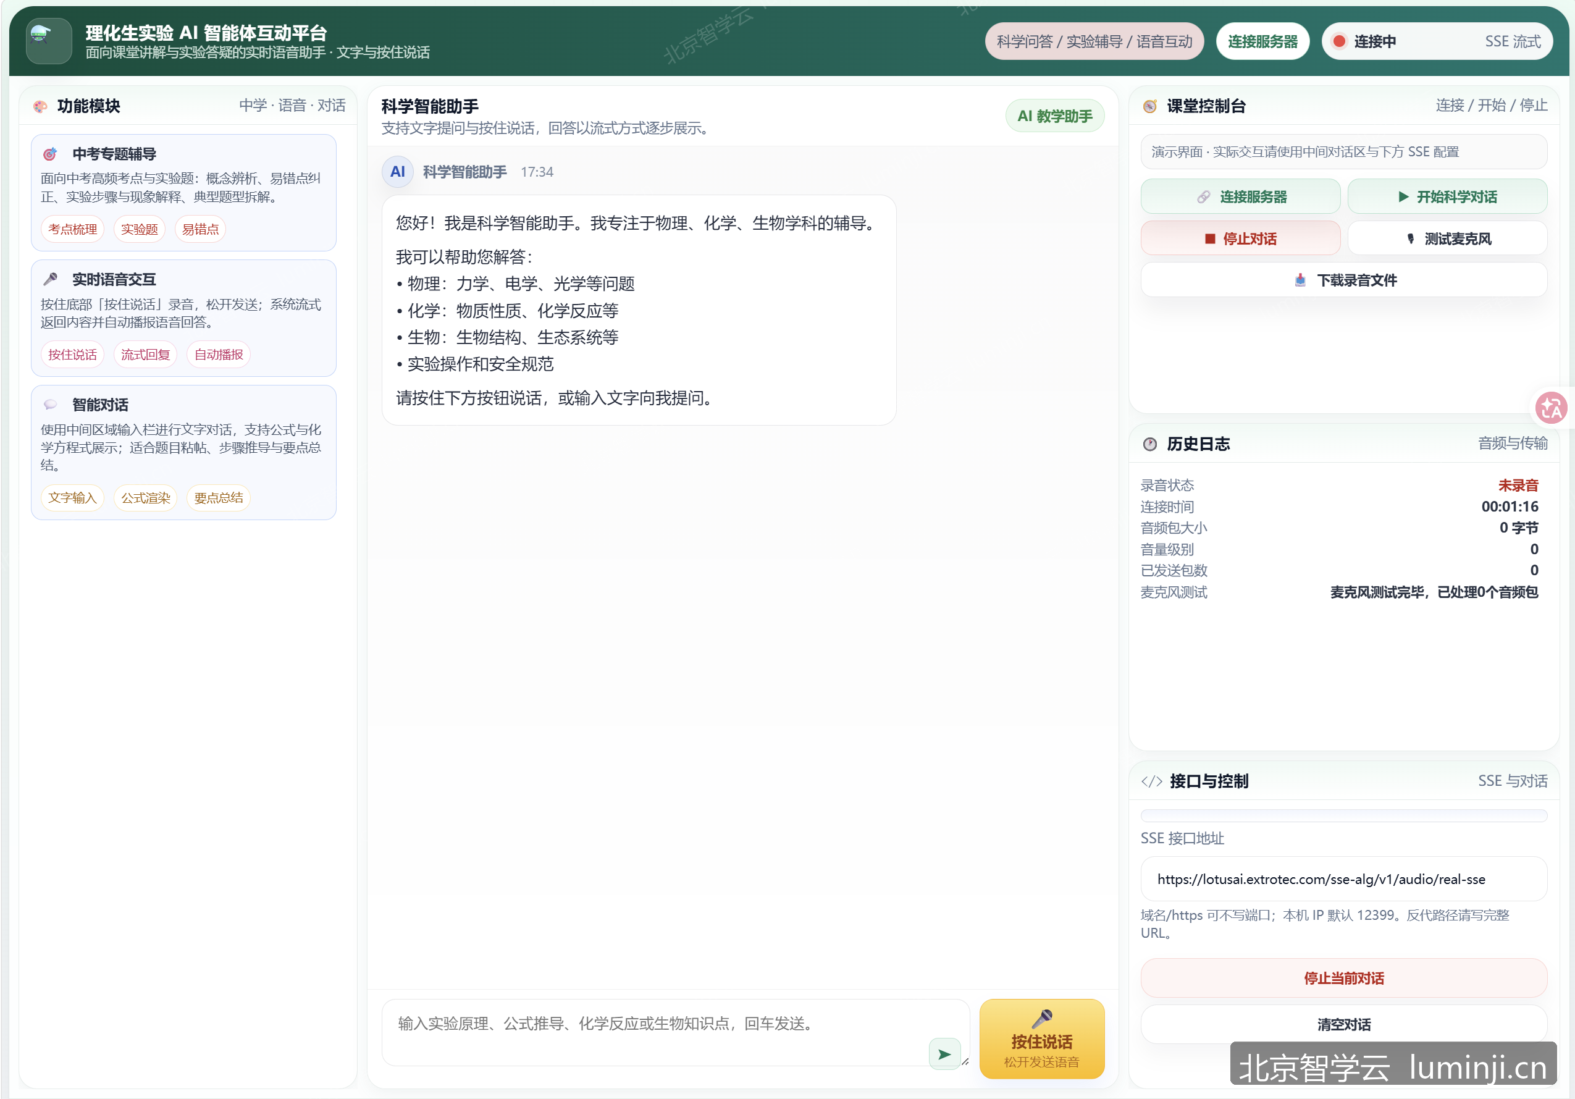
Task: Click the message input text area
Action: [x=675, y=1032]
